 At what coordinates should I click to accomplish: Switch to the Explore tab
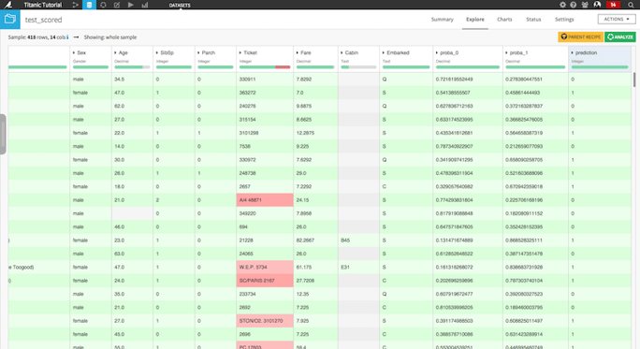tap(475, 20)
